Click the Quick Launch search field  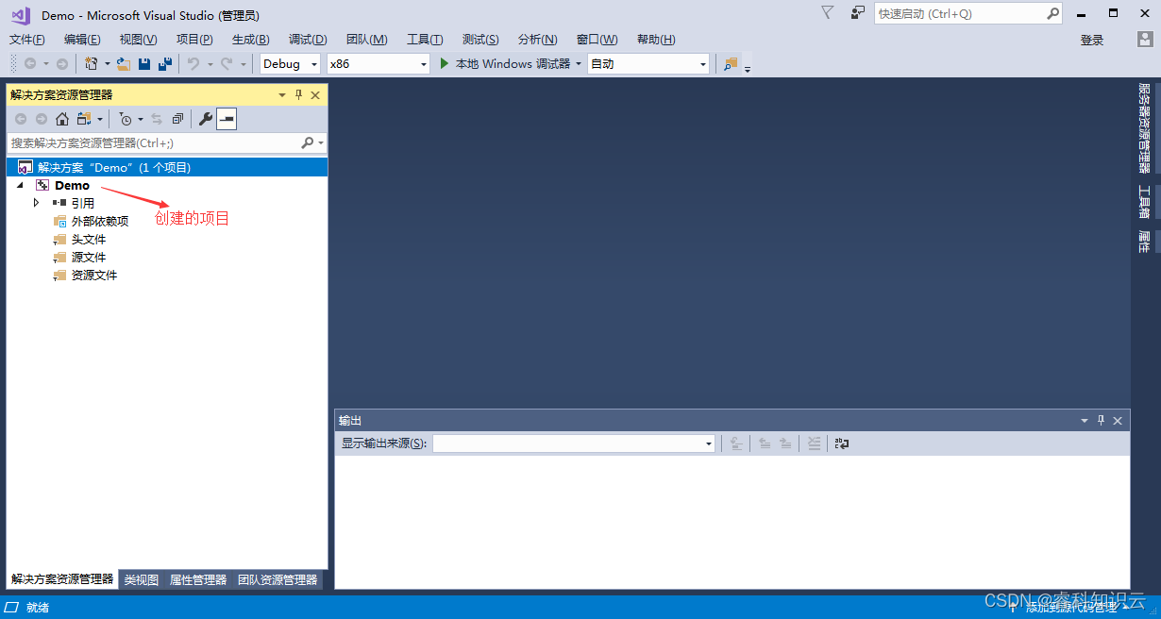click(959, 13)
